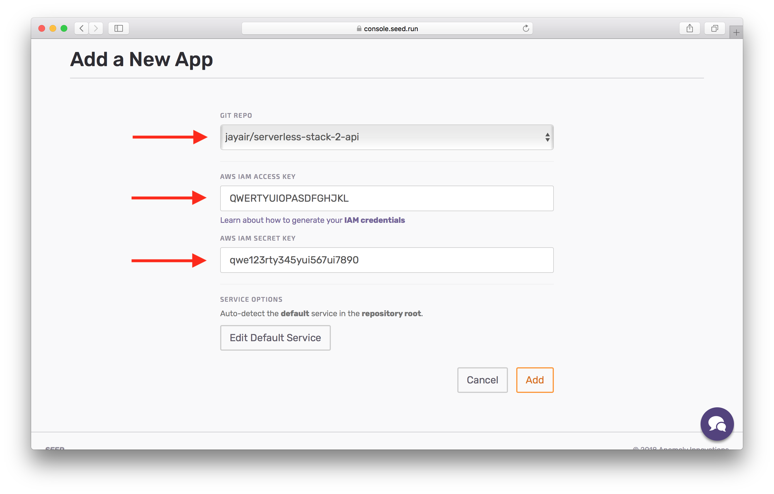Open the IAM credentials help link
774x494 pixels.
pyautogui.click(x=374, y=220)
